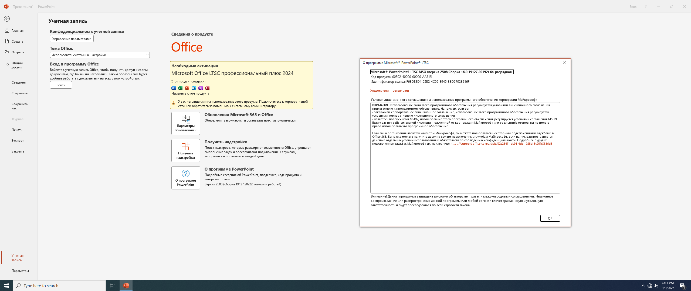Image resolution: width=691 pixels, height=291 pixels.
Task: Click the Microsoft Office LTSC product name text
Action: click(232, 73)
